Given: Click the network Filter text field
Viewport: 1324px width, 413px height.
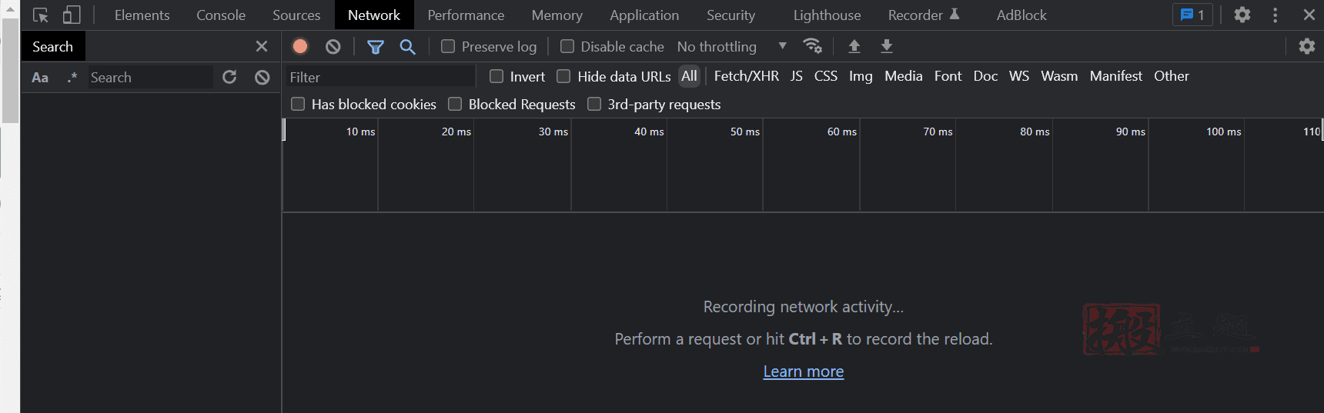Looking at the screenshot, I should tap(380, 77).
